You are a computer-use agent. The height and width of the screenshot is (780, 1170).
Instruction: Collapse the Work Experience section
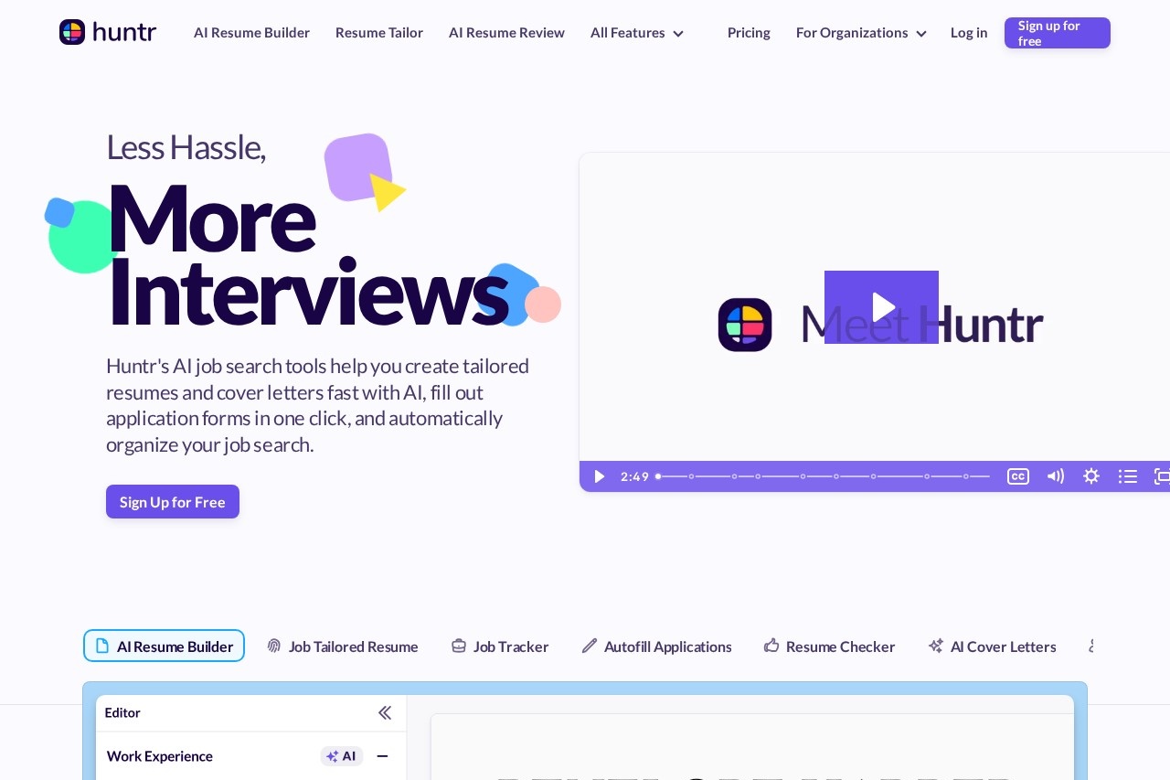382,756
